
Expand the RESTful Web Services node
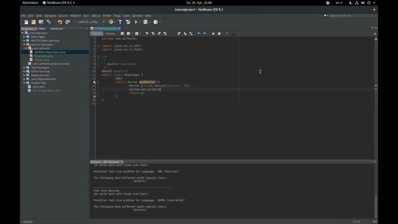coord(24,40)
